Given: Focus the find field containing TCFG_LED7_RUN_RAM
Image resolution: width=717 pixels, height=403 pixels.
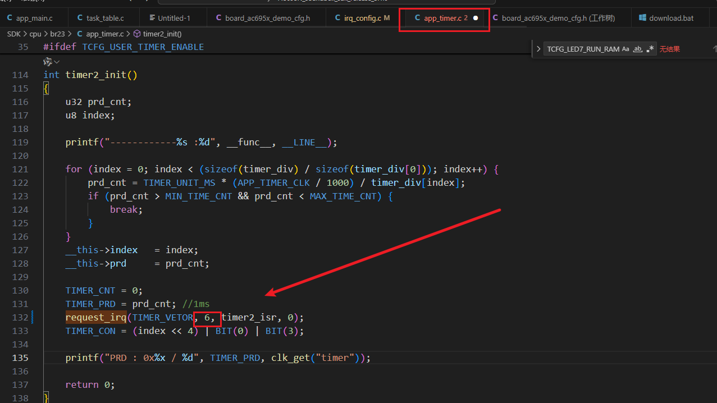Looking at the screenshot, I should pos(583,49).
